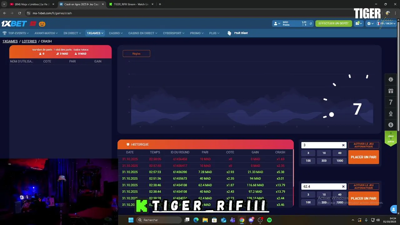Open a new browser tab
Viewport: 400px width, 225px height.
pos(160,4)
